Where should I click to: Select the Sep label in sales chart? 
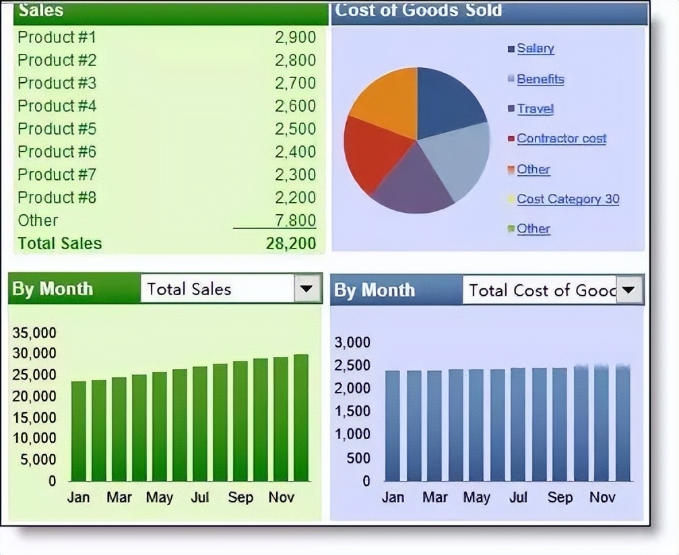(240, 498)
